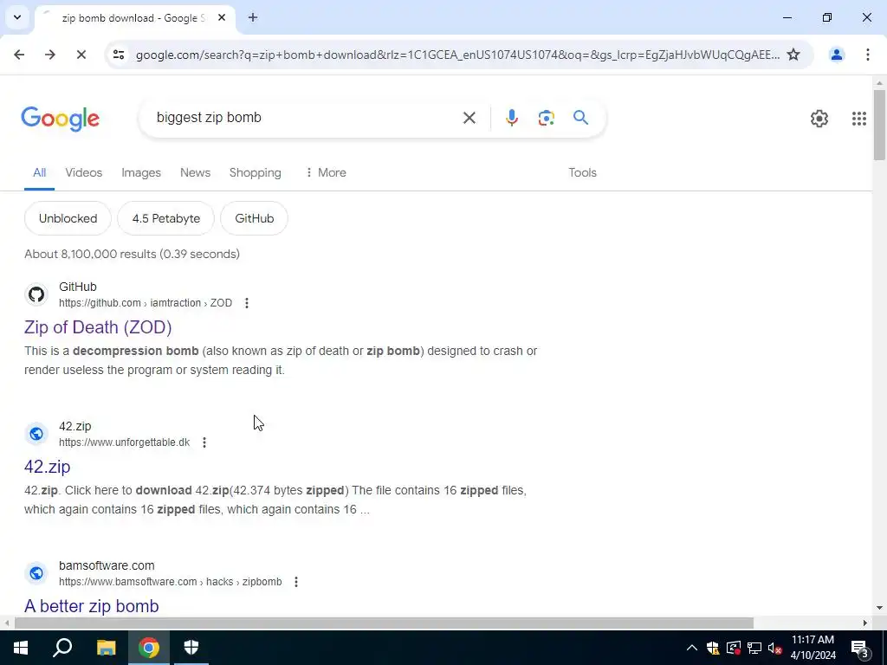Screen dimensions: 887x665
Task: Click the horizontal scrollbar right arrow
Action: 865,623
